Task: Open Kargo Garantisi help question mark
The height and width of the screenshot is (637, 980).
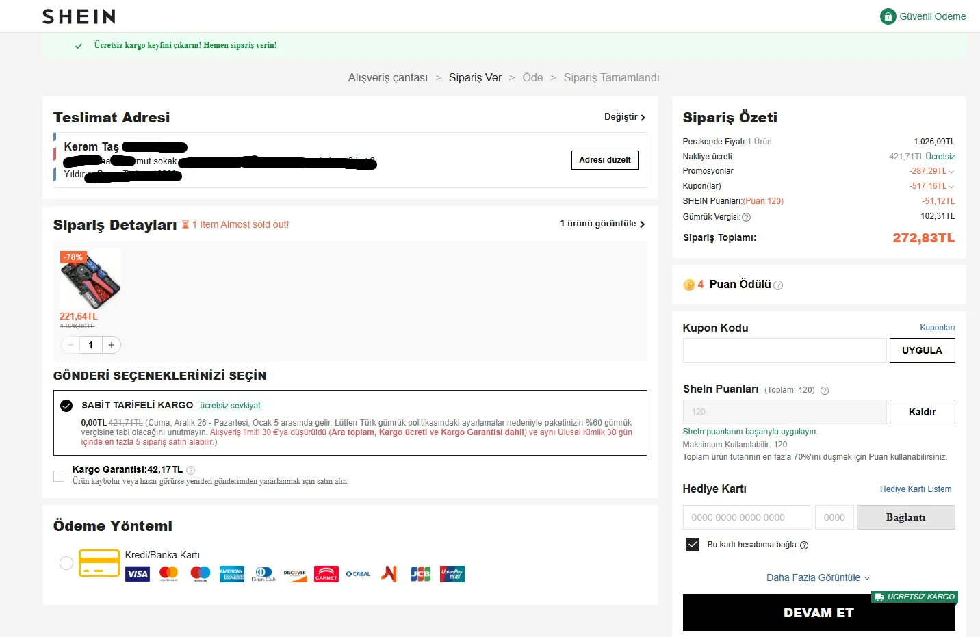Action: pos(191,470)
